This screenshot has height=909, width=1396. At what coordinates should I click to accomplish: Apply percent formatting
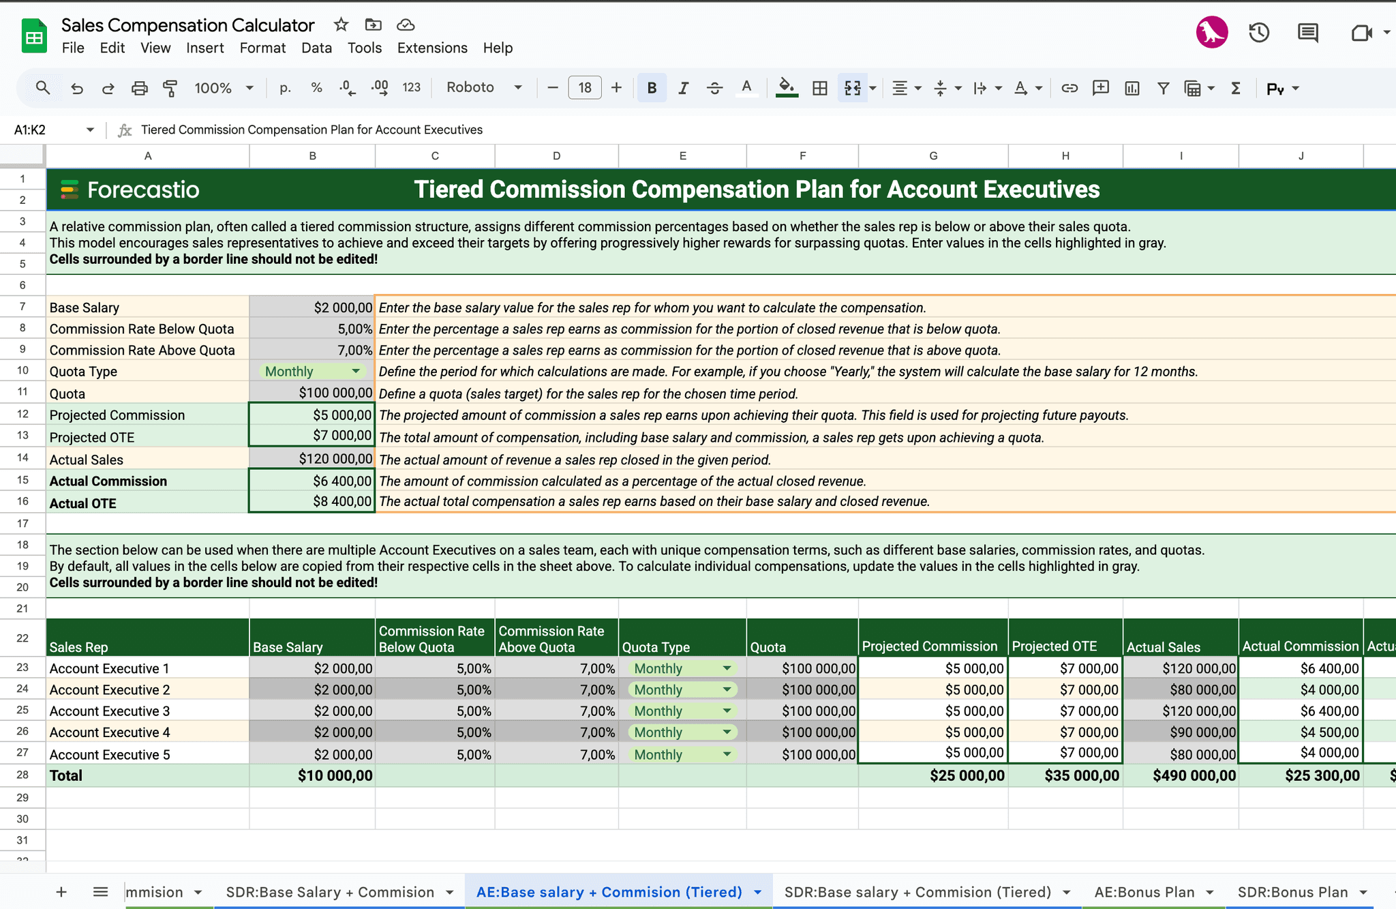316,87
